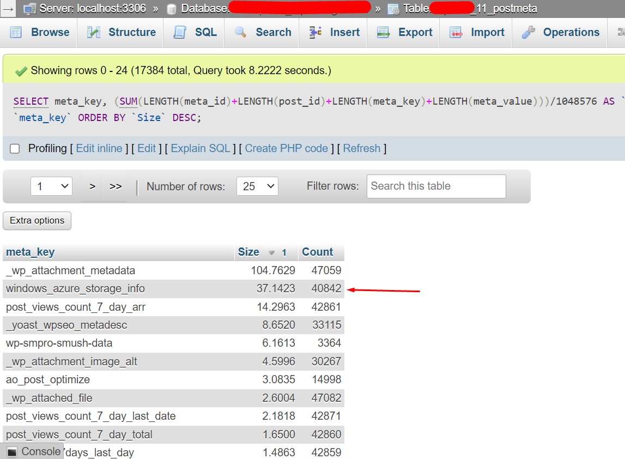This screenshot has width=625, height=459.
Task: Click the size value 37.1423
Action: [x=276, y=288]
